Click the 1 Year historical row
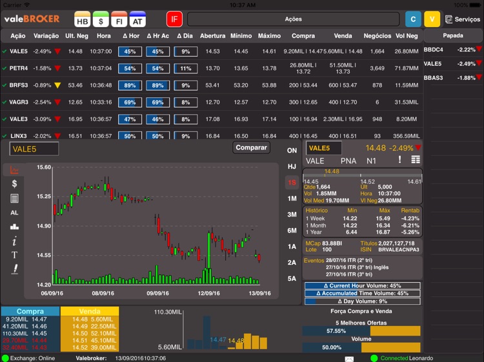This screenshot has width=484, height=362. [363, 232]
